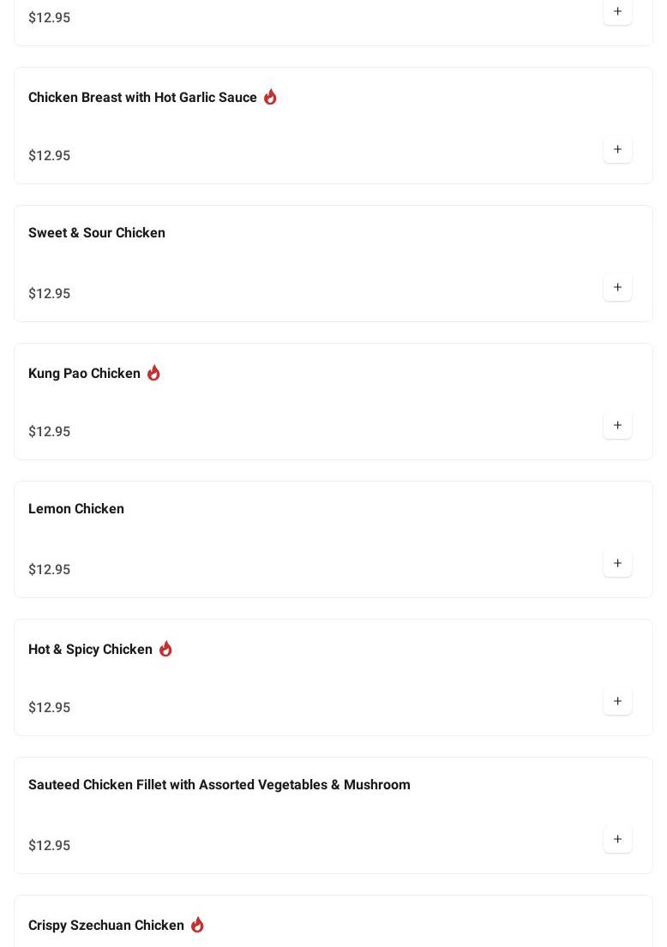Click the Sweet & Sour Chicken price

(50, 294)
